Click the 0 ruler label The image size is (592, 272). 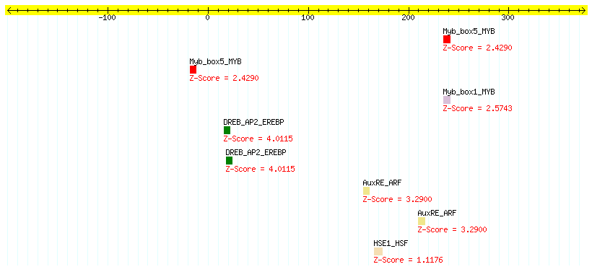208,18
